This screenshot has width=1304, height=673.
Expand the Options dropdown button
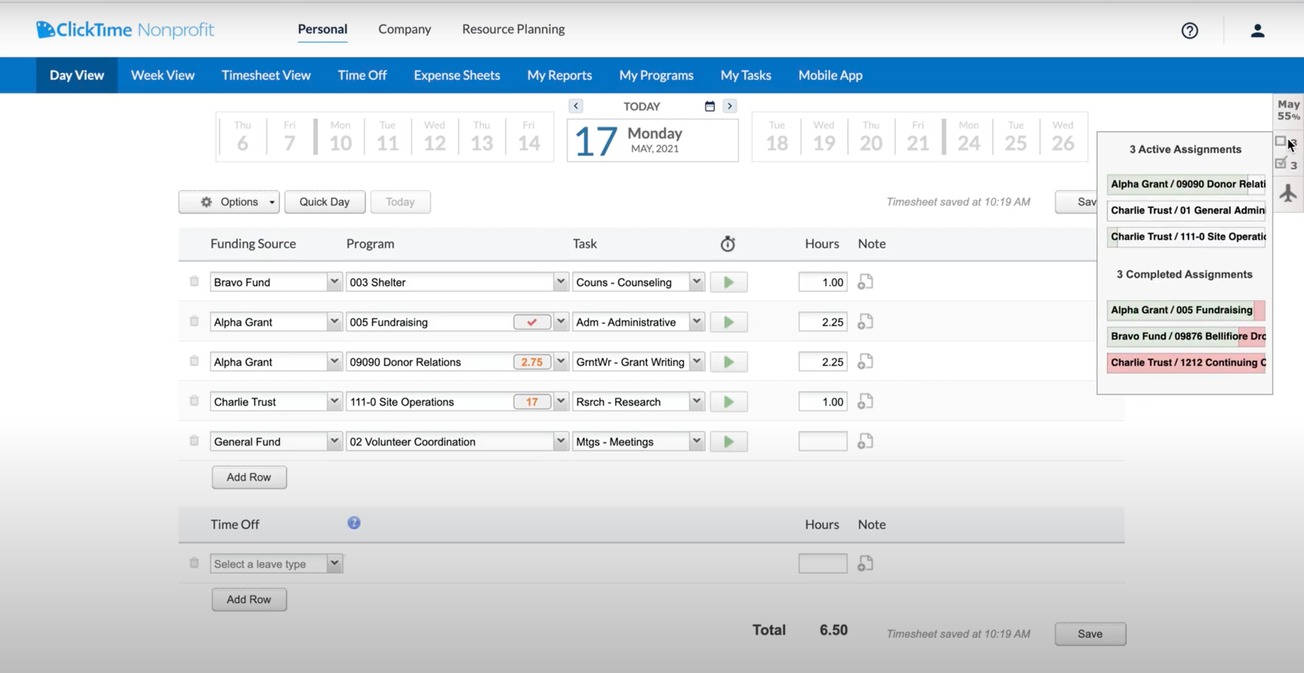click(x=229, y=202)
